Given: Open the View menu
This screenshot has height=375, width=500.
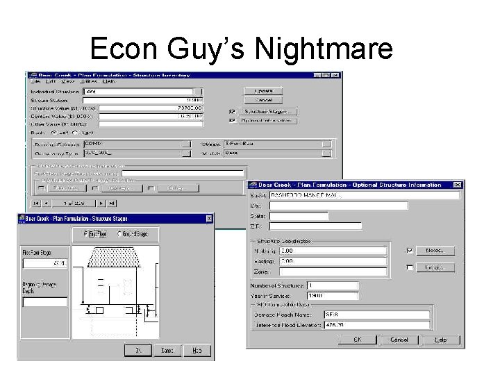Looking at the screenshot, I should tap(67, 82).
